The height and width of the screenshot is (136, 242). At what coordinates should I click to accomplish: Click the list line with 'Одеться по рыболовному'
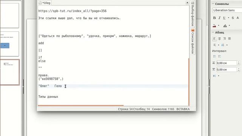[x=95, y=36]
